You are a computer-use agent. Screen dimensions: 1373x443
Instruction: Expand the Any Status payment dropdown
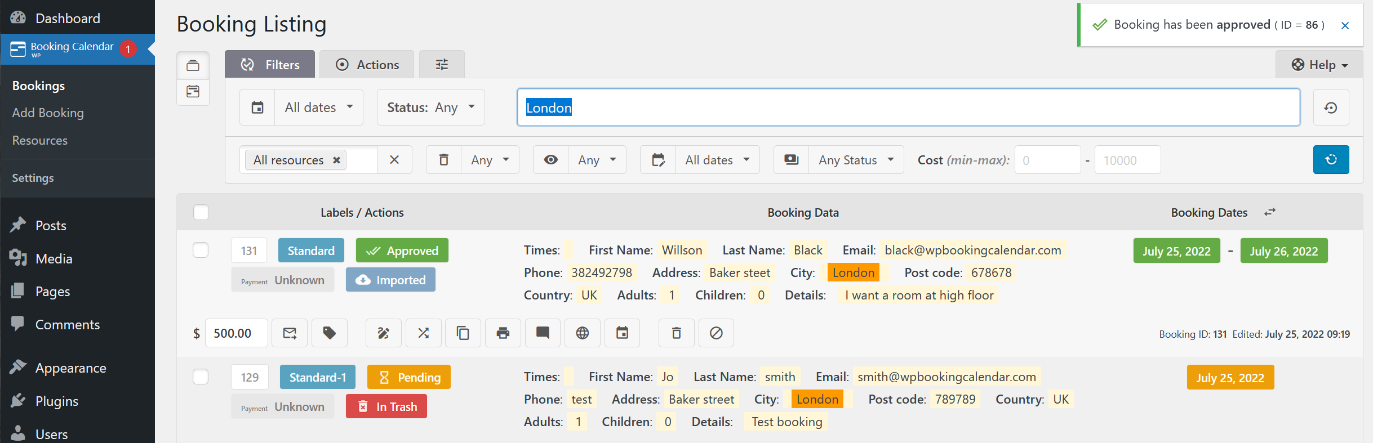click(x=856, y=160)
